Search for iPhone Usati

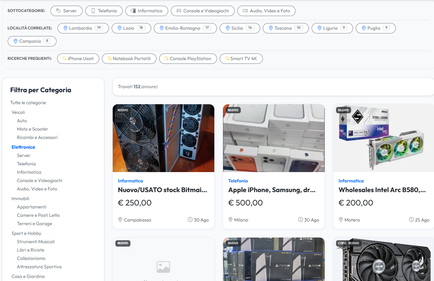[78, 58]
